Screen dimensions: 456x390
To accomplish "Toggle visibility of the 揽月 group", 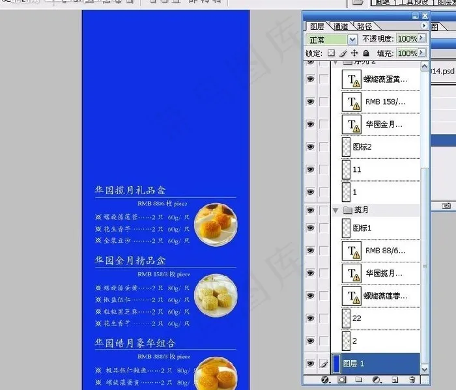I will tap(310, 210).
